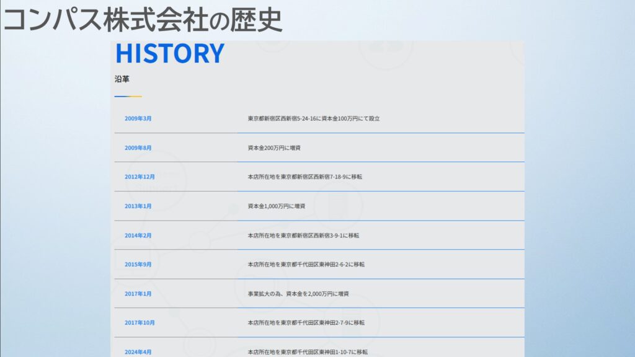Click the 西新宿5-24-16 establishment description
This screenshot has height=357, width=635.
(x=313, y=118)
